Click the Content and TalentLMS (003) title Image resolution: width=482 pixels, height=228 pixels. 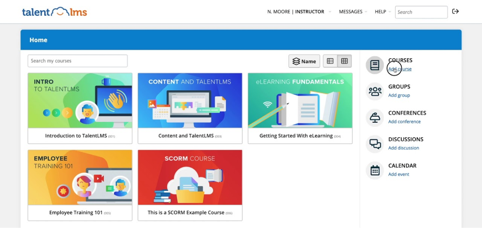click(190, 136)
